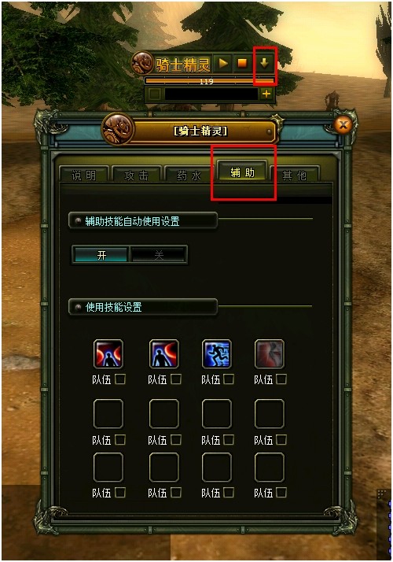Switch to the 攻击 tab

click(x=136, y=175)
